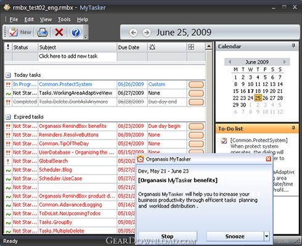Click the June 2009 month title

pos(257,62)
